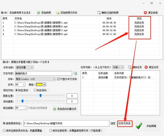Click the green plus 添加滚动字幕任务 icon
164x136 pixels.
pyautogui.click(x=54, y=109)
